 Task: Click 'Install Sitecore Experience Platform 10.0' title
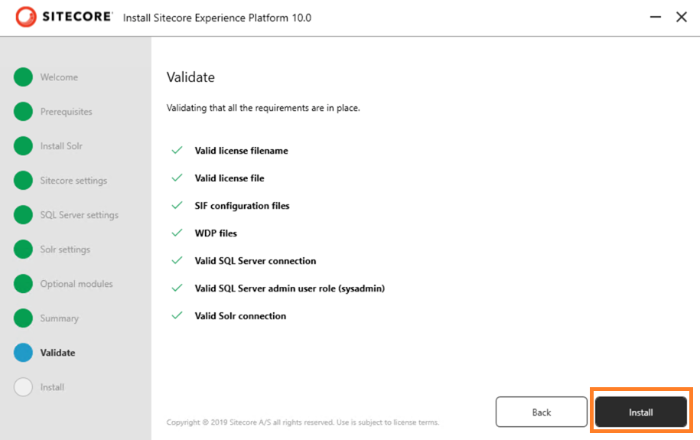tap(217, 18)
